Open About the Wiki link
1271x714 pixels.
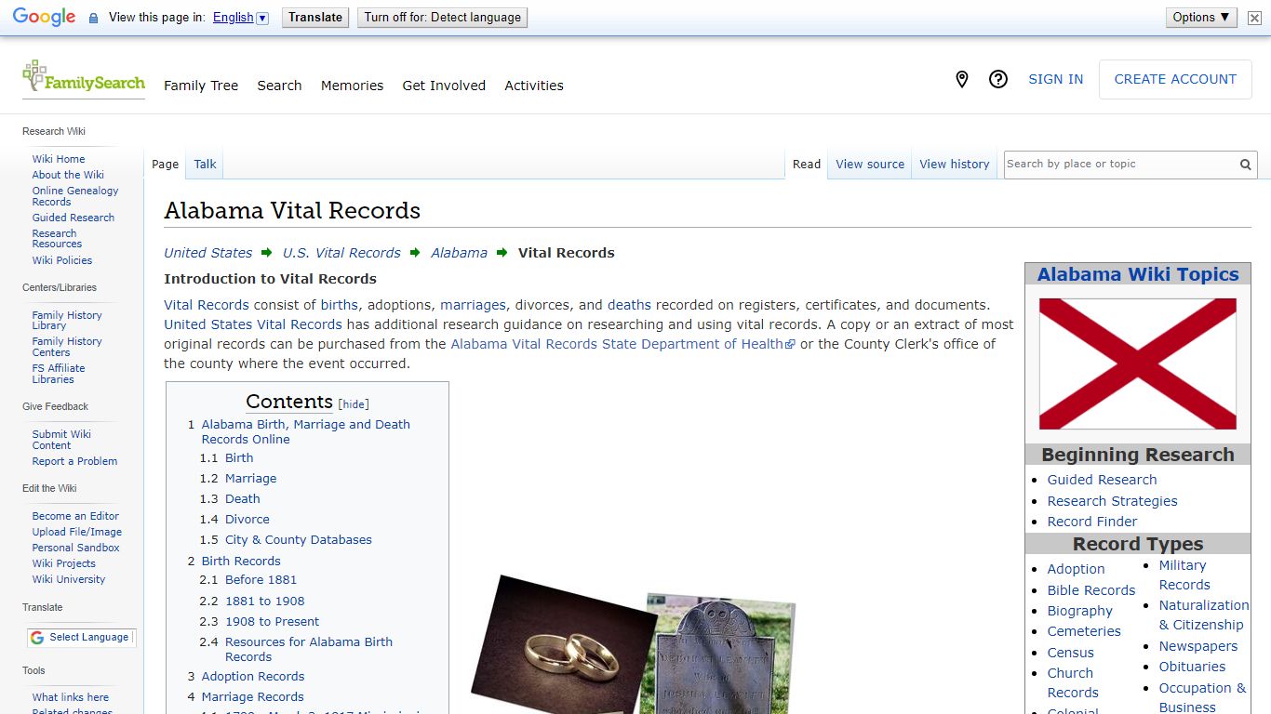(x=68, y=175)
